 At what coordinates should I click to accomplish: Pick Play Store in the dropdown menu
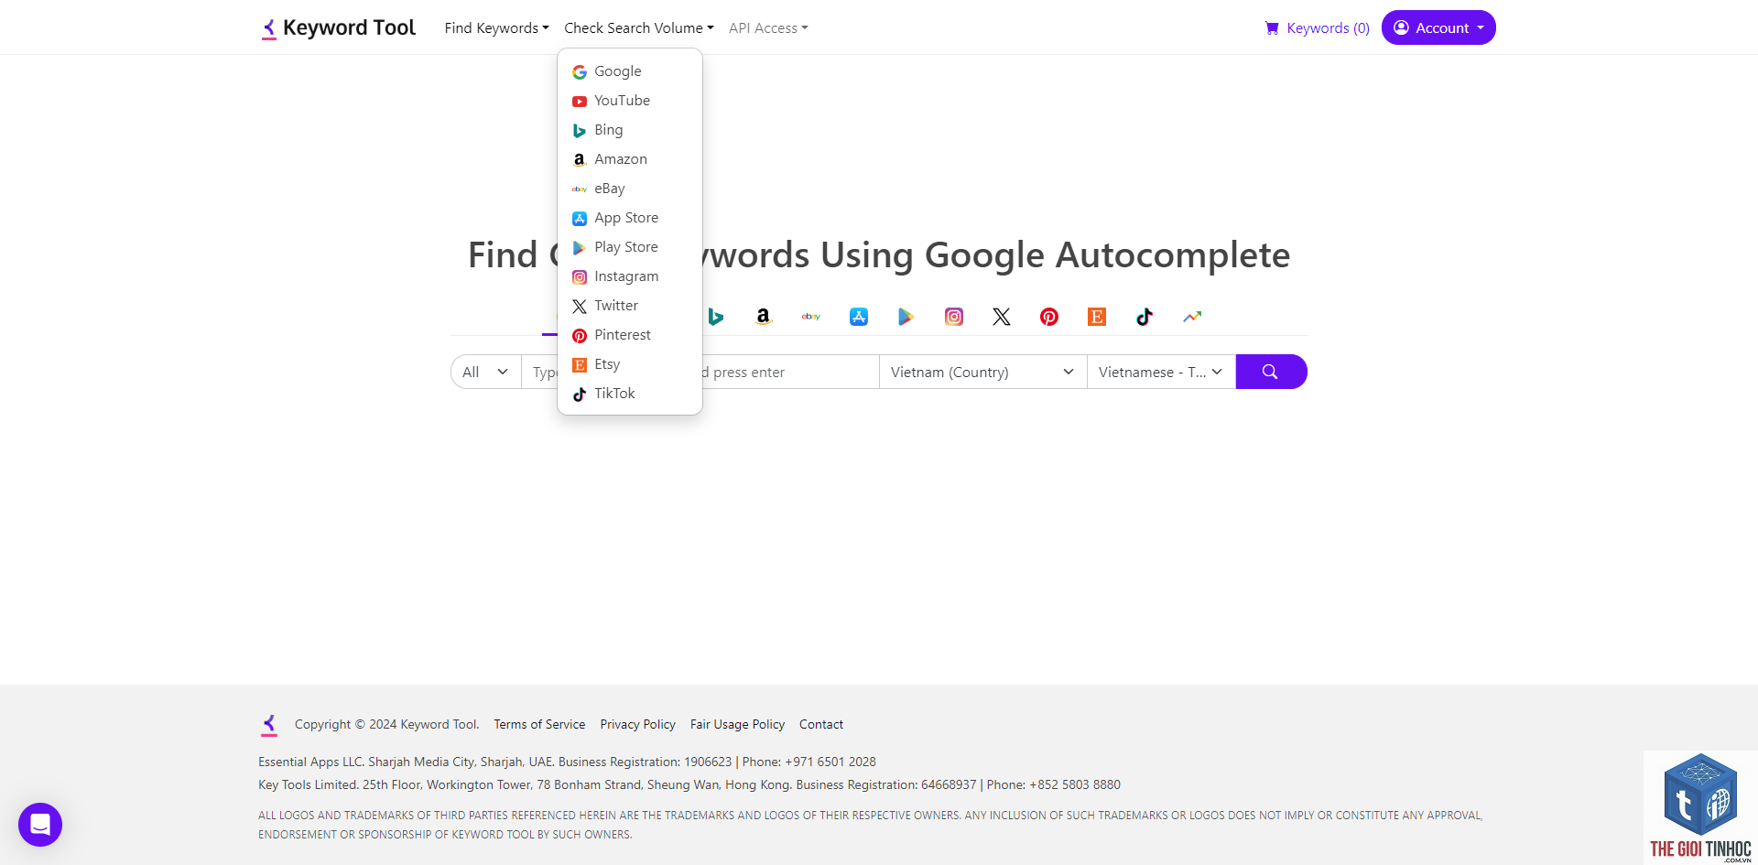point(630,247)
